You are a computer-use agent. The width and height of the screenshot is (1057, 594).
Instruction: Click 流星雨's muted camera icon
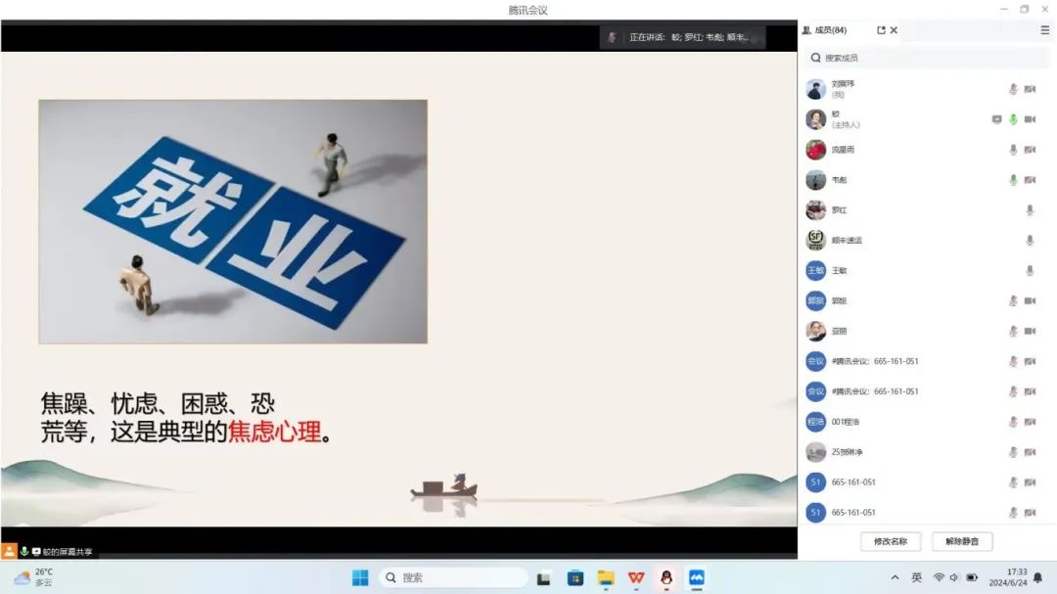tap(1030, 150)
